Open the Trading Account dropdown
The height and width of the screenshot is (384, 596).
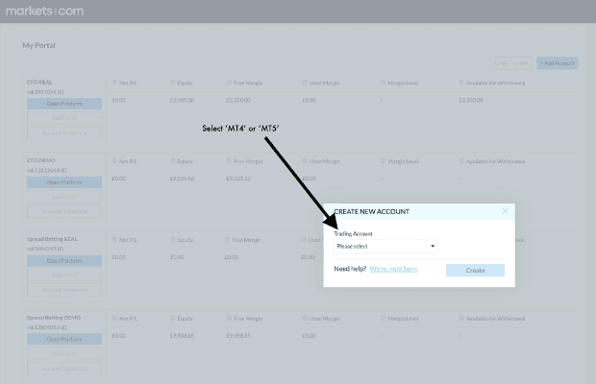coord(385,246)
